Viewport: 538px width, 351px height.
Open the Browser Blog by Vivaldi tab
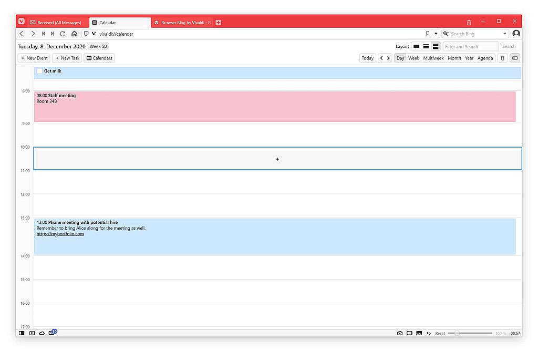coord(182,23)
